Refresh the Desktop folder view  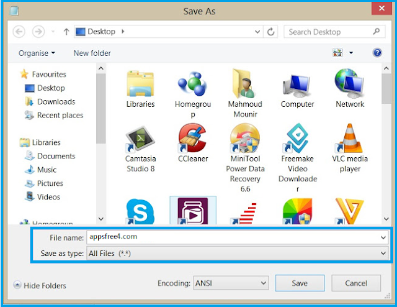coord(270,32)
